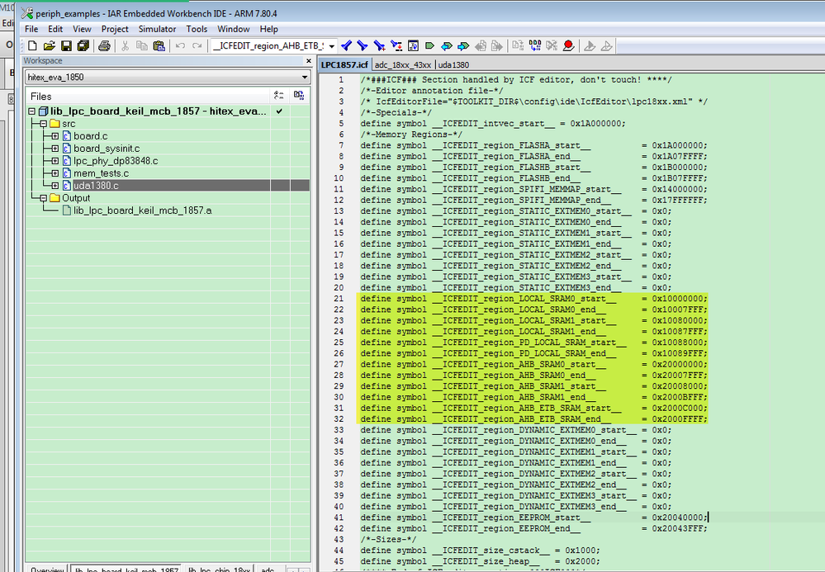Screen dimensions: 825x572
Task: Open the quick search field dropdown arrow
Action: (332, 46)
